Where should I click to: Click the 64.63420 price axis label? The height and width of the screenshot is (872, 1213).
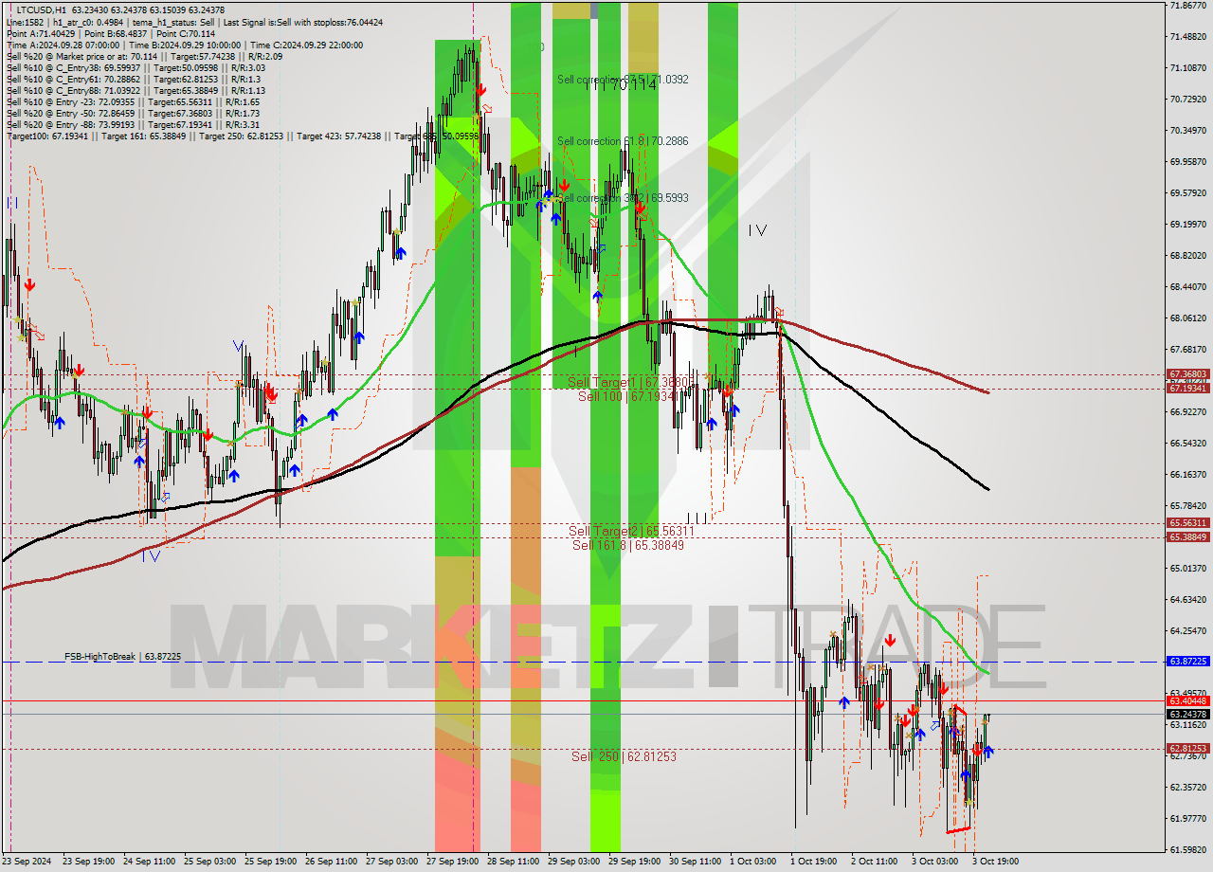(1187, 600)
